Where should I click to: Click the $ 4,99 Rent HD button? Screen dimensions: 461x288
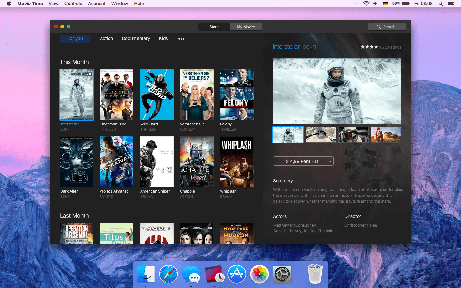coord(300,161)
